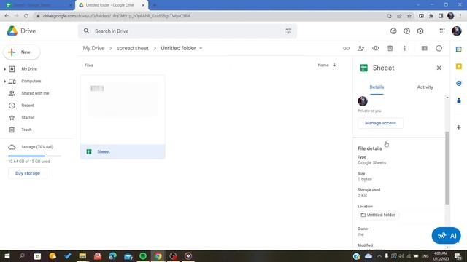Close the Sheeet details panel

point(439,68)
